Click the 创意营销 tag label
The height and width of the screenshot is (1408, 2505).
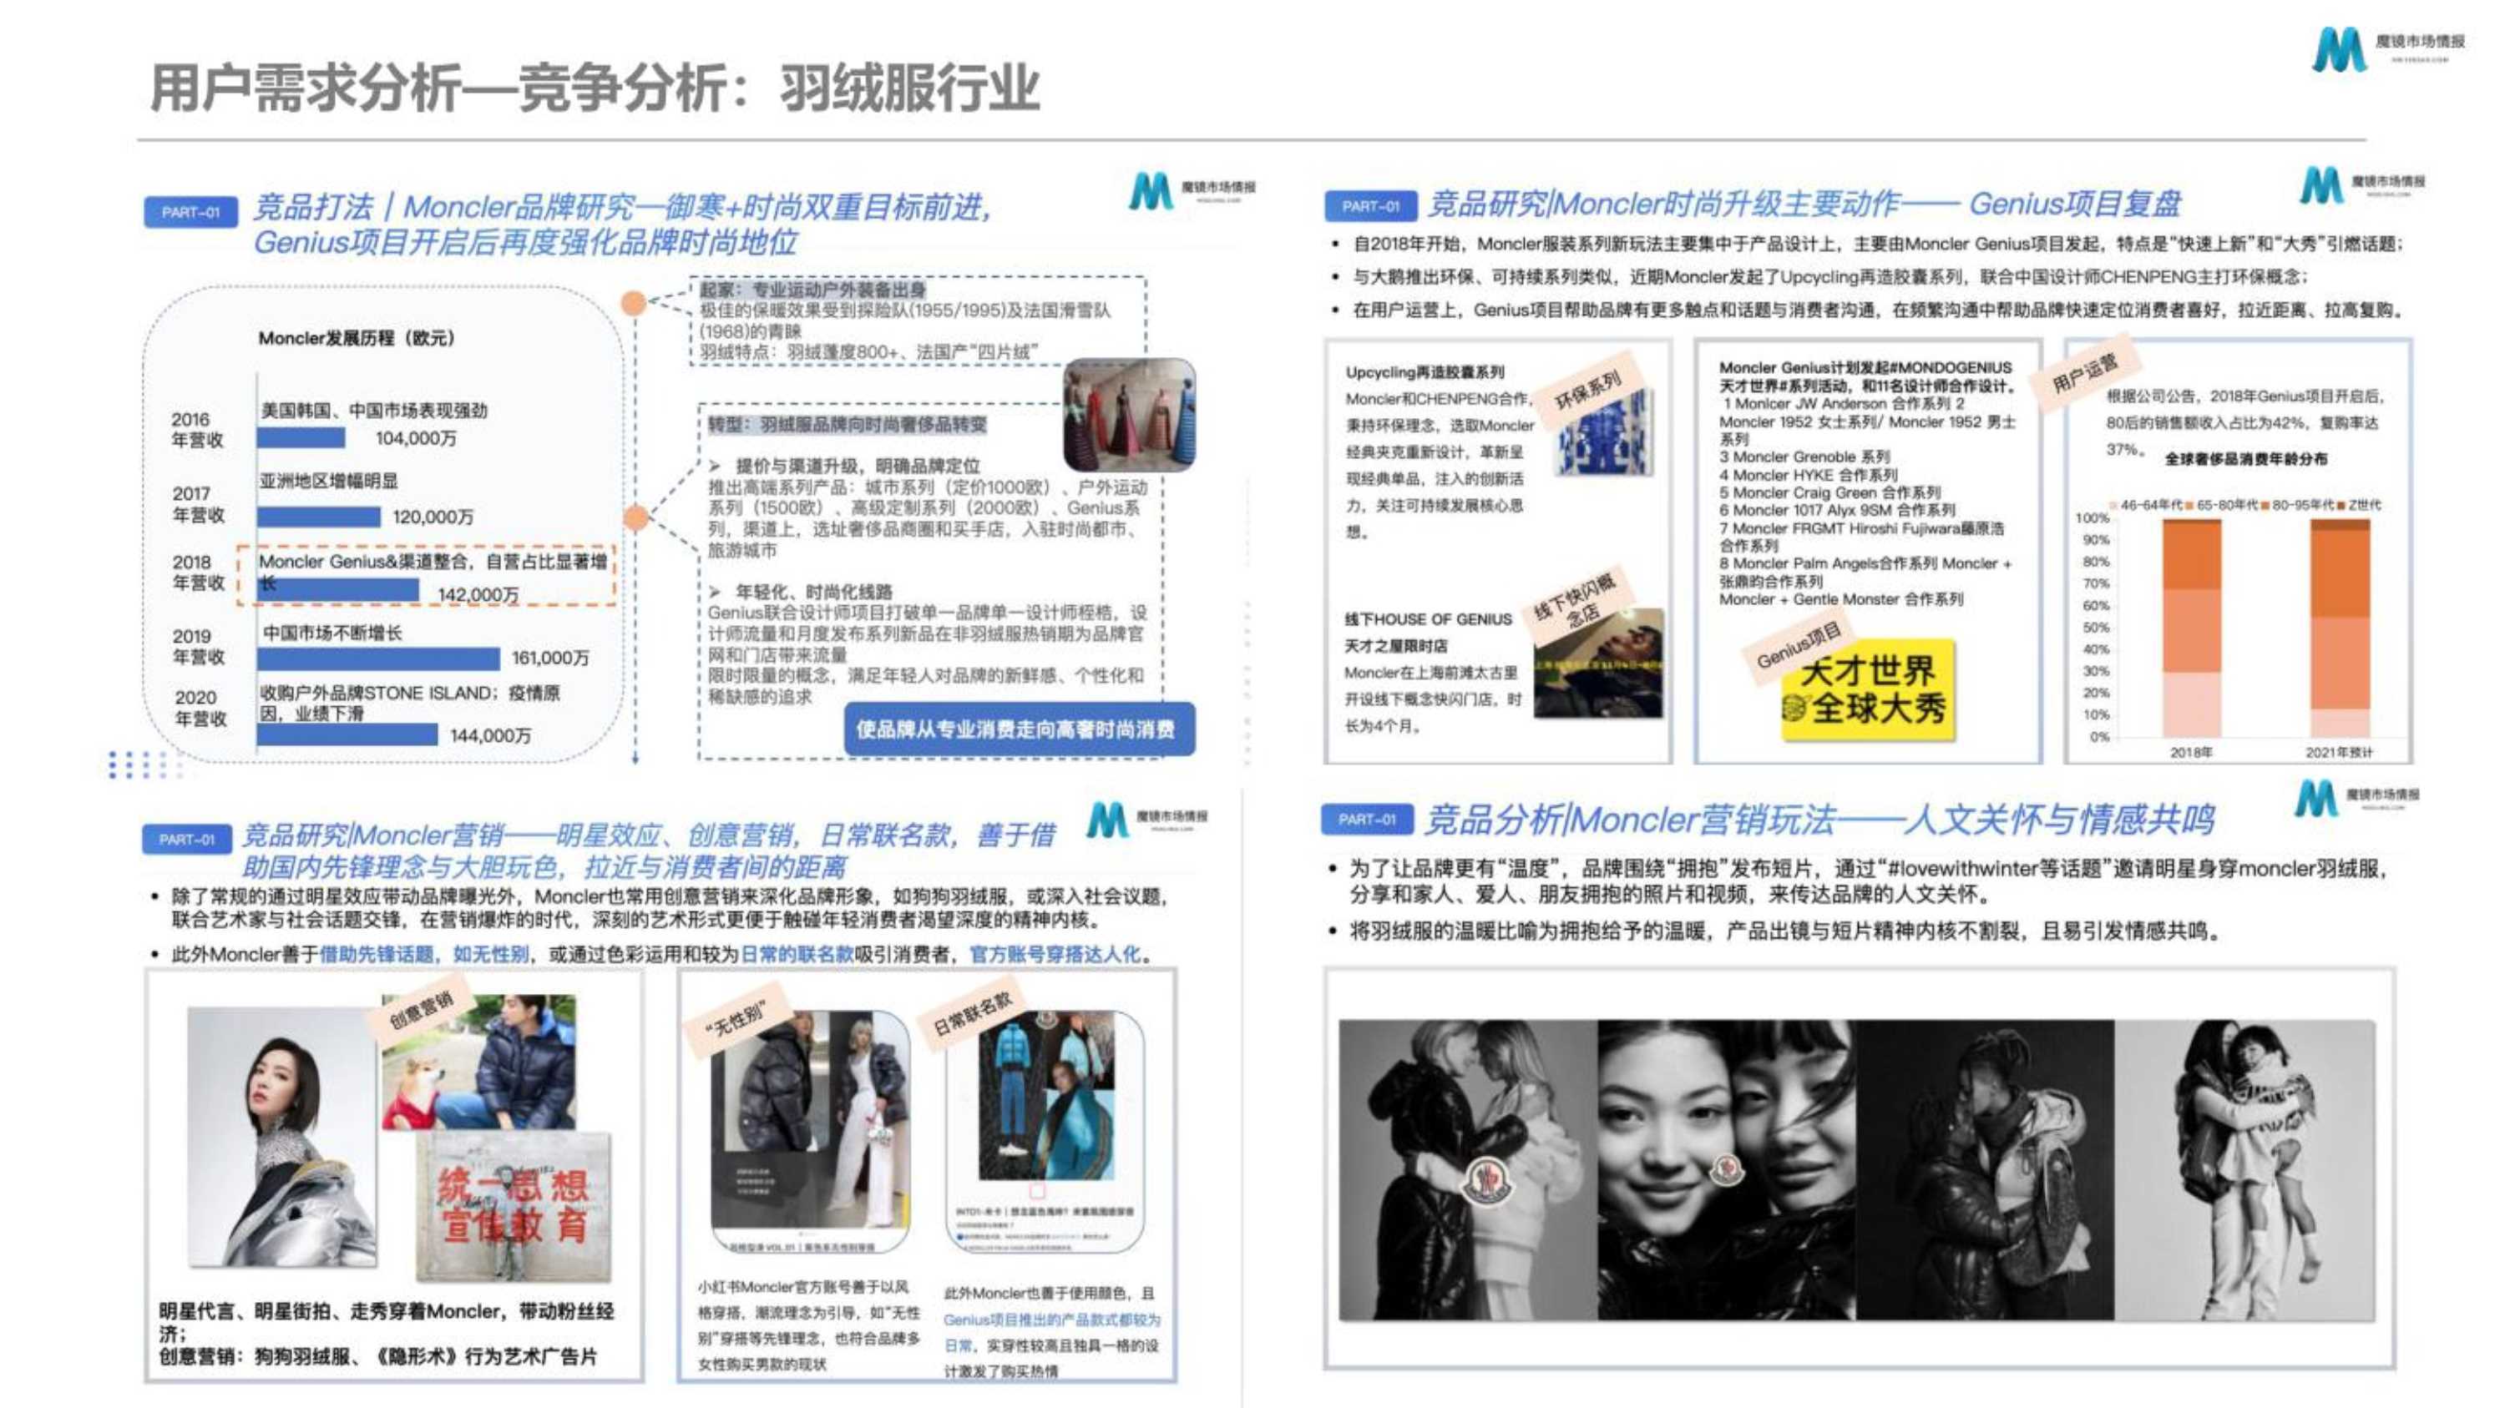click(x=422, y=1011)
